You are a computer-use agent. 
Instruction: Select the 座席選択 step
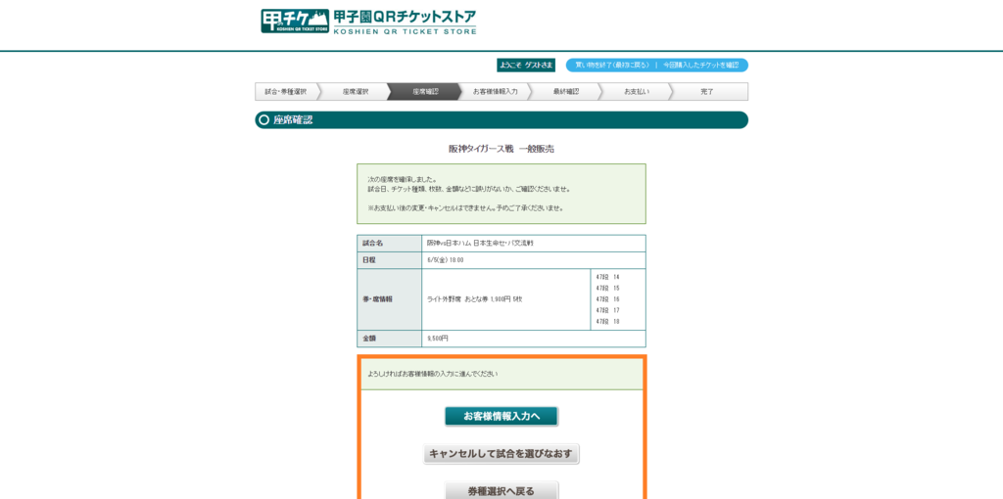pos(356,92)
